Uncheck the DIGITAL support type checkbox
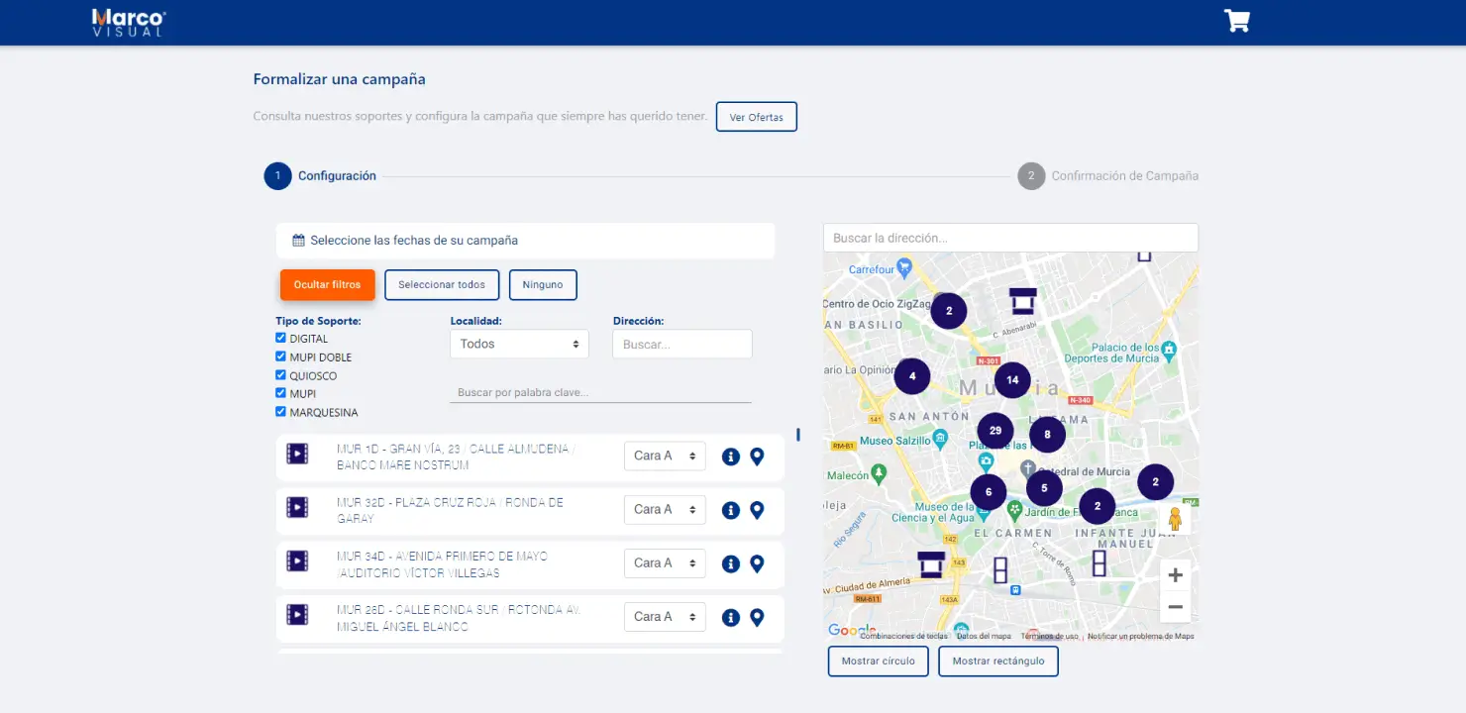Viewport: 1466px width, 713px height. point(281,338)
